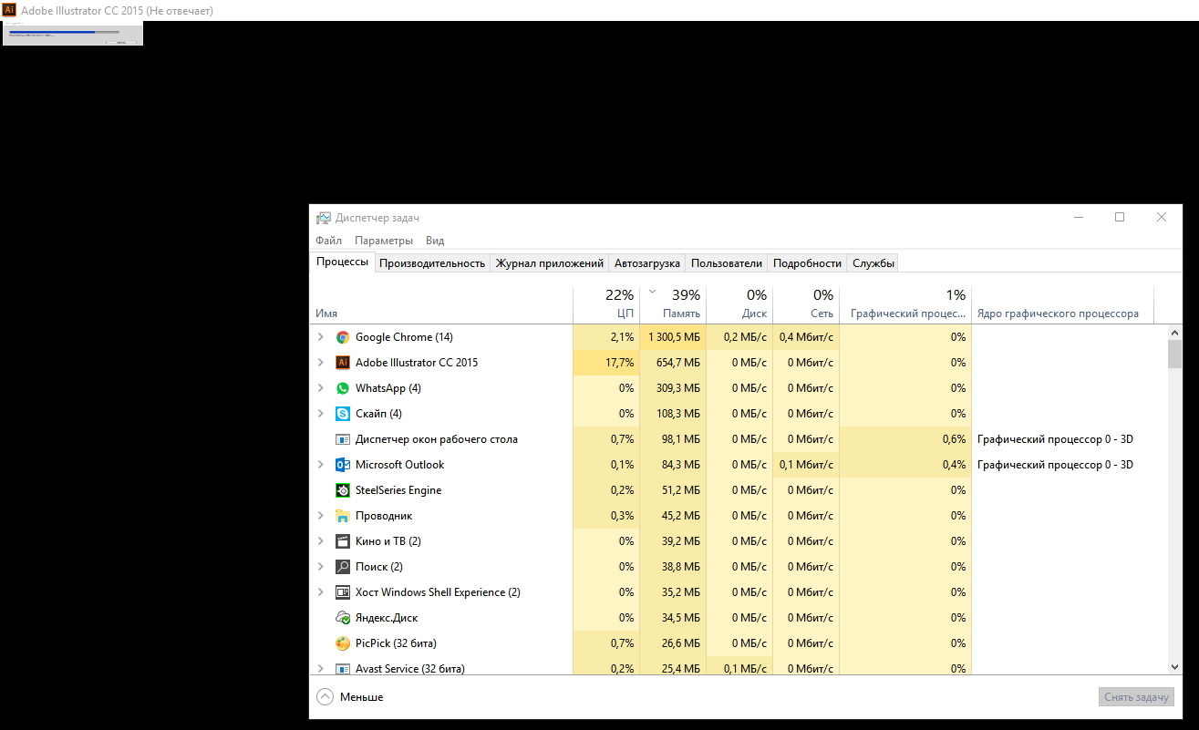Expand the WhatsApp process group
Viewport: 1199px width, 730px height.
point(320,388)
